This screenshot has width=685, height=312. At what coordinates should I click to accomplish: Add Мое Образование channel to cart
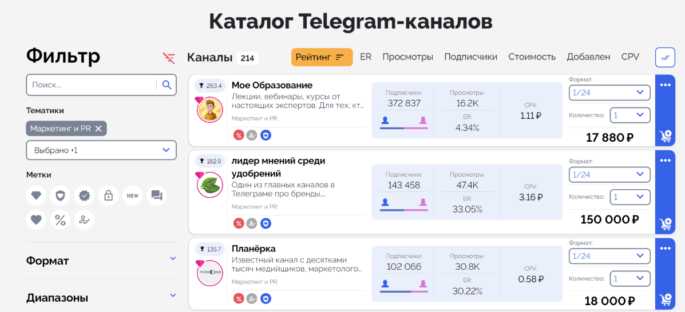click(x=665, y=136)
